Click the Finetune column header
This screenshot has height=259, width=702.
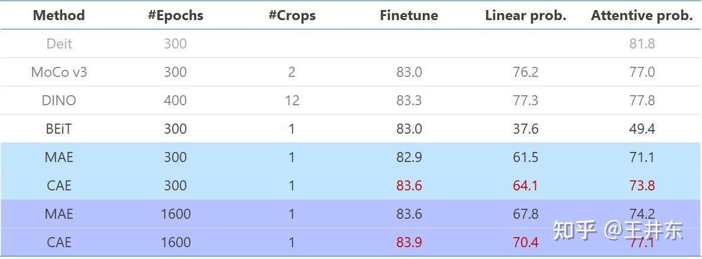pos(409,15)
